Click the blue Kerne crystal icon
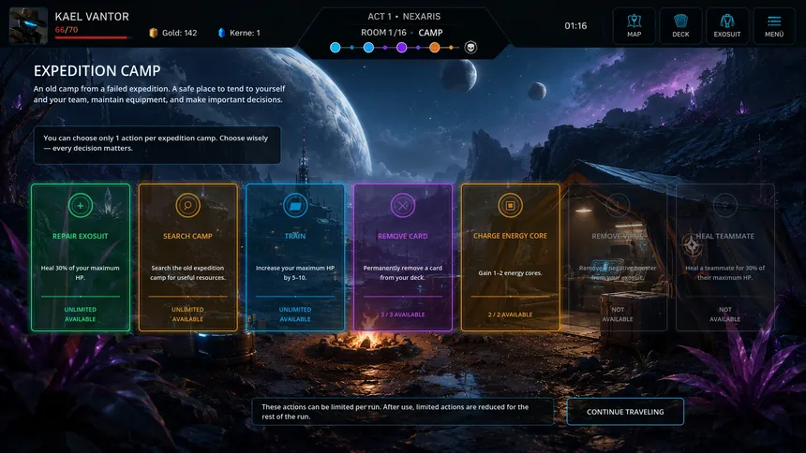The image size is (806, 453). click(x=221, y=33)
